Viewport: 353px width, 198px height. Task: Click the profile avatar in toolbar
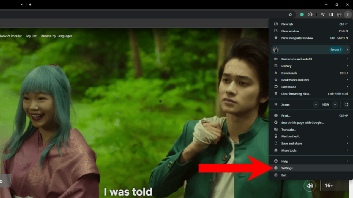click(339, 15)
